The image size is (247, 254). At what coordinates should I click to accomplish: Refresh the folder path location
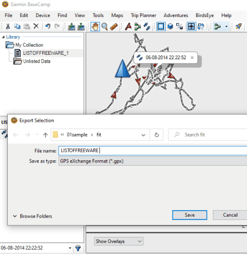coord(156,135)
